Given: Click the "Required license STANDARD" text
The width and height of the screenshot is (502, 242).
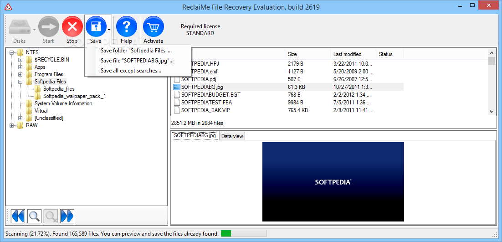Looking at the screenshot, I should (x=200, y=30).
